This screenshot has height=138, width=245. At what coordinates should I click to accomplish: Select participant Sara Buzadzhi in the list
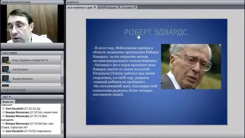[x=31, y=69]
